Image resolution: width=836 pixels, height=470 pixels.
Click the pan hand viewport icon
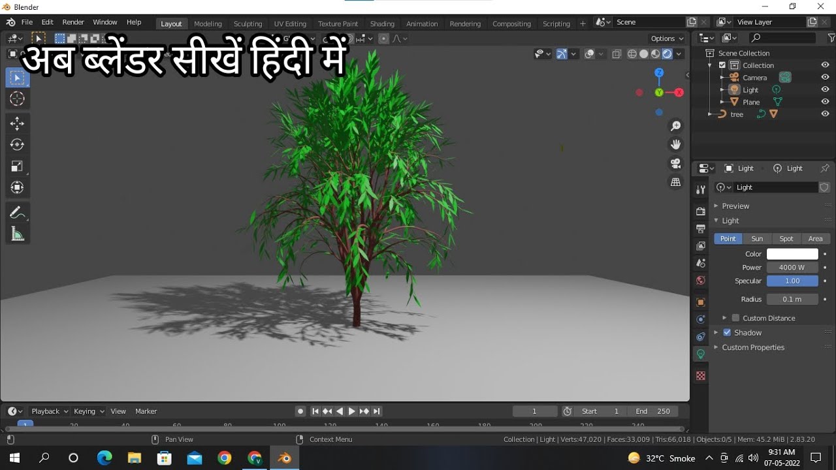tap(676, 144)
